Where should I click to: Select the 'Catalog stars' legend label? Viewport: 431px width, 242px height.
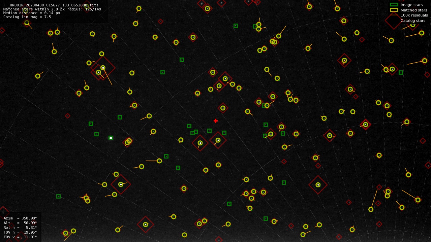413,21
